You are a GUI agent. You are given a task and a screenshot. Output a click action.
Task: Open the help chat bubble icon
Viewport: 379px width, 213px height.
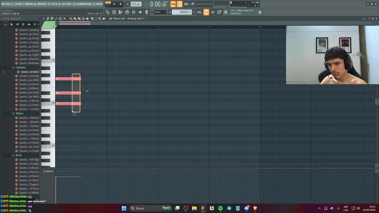219,12
